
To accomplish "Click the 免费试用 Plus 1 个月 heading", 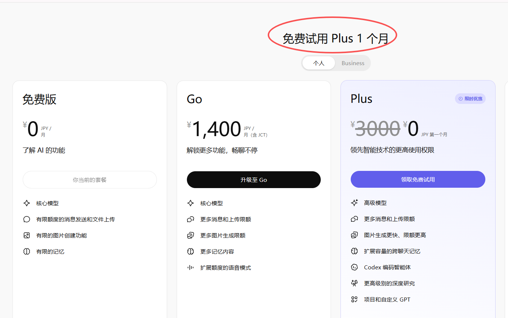I will (x=335, y=38).
